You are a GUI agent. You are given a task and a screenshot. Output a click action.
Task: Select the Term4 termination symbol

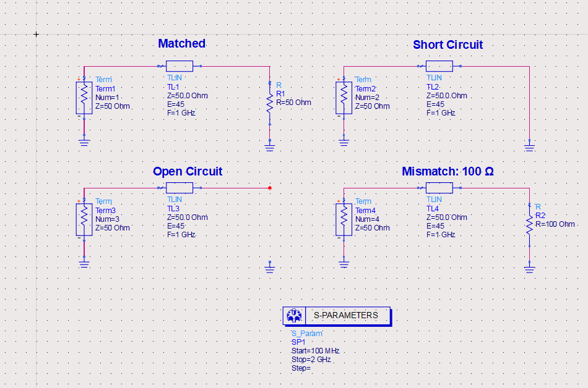point(344,219)
